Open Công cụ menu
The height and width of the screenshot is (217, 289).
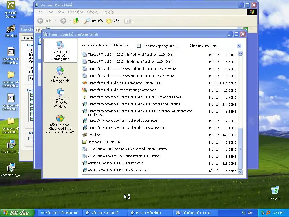[x=93, y=12]
